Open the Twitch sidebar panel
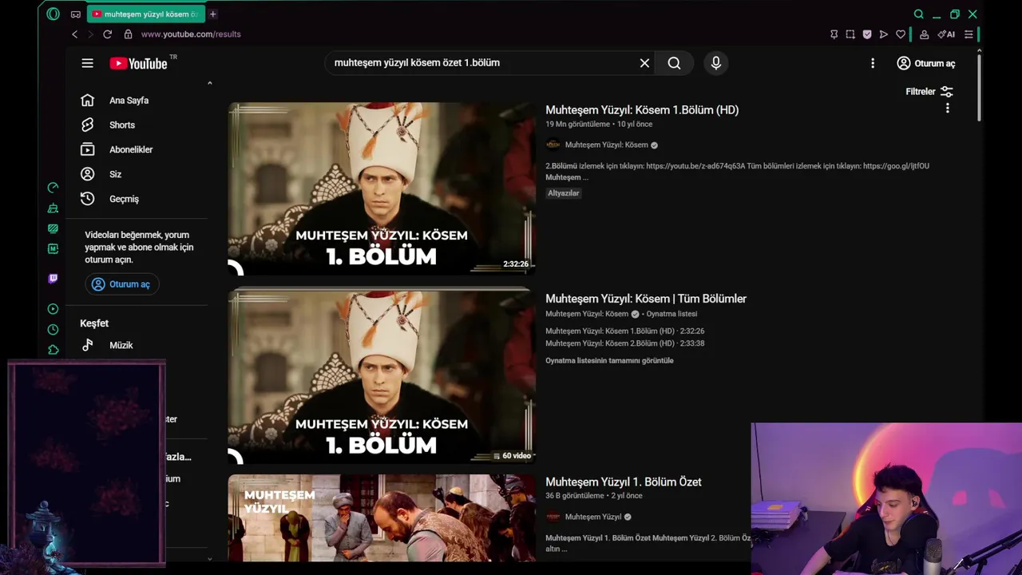Image resolution: width=1022 pixels, height=575 pixels. click(53, 279)
